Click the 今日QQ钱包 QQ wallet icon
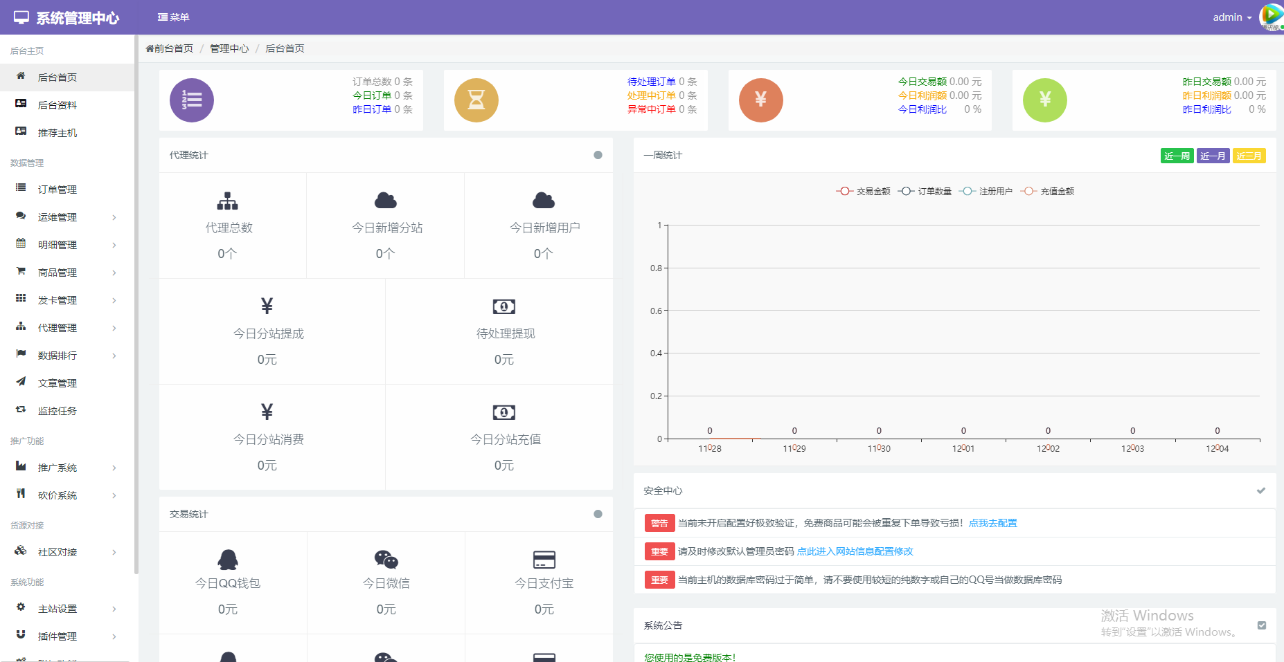 [x=228, y=558]
